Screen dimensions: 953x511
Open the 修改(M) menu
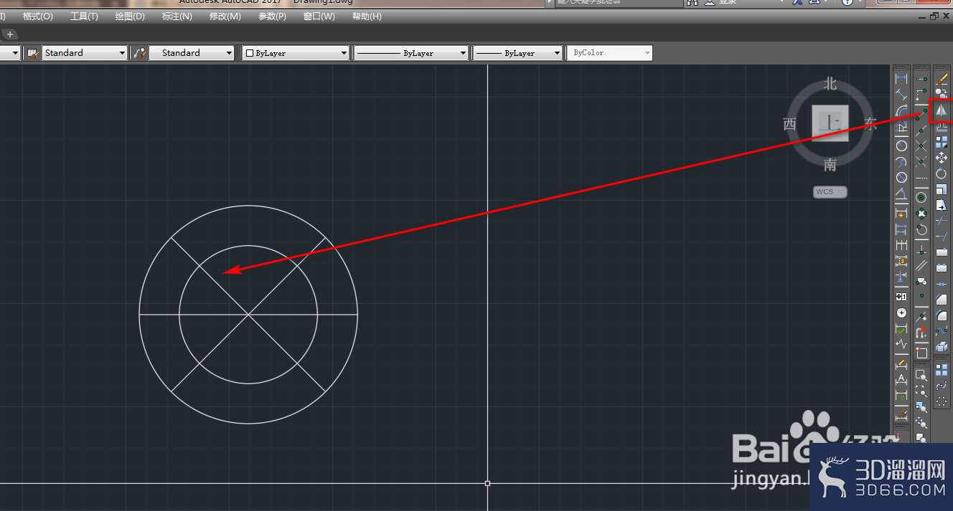[225, 16]
